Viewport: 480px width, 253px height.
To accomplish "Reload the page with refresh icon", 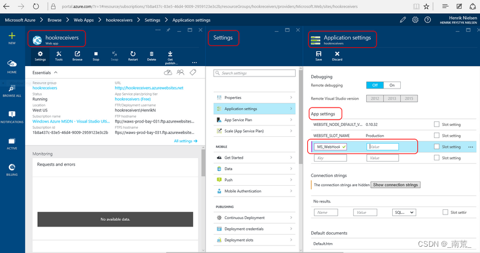I will point(36,6).
